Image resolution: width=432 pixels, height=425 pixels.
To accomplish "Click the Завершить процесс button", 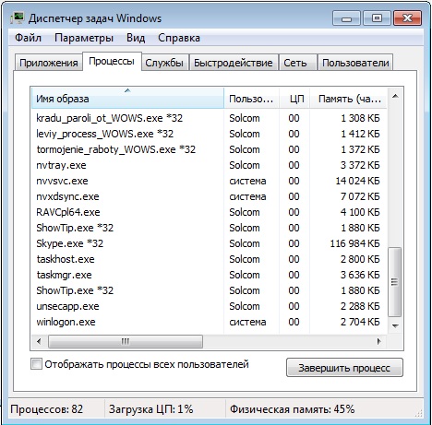I will click(344, 368).
